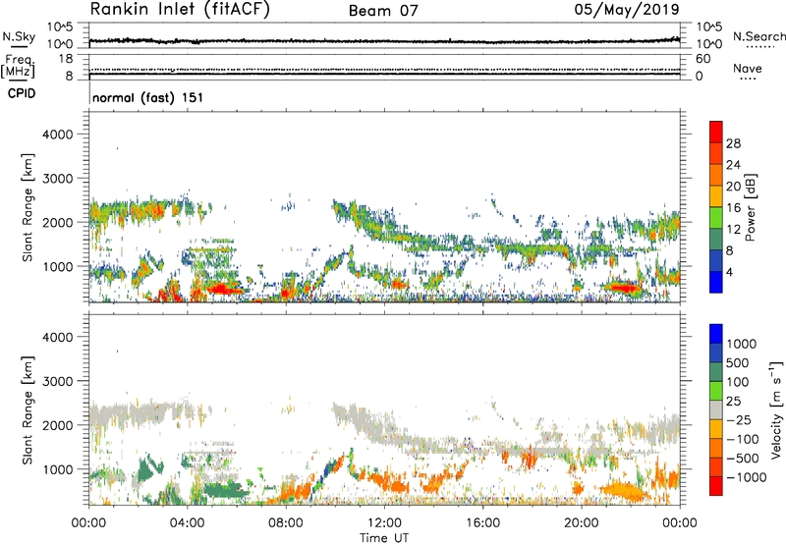This screenshot has width=786, height=544.
Task: Click the date '05/May/2019'
Action: coord(627,10)
